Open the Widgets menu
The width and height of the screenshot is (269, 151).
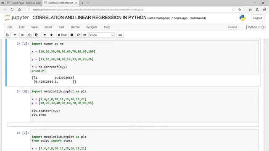(92, 27)
